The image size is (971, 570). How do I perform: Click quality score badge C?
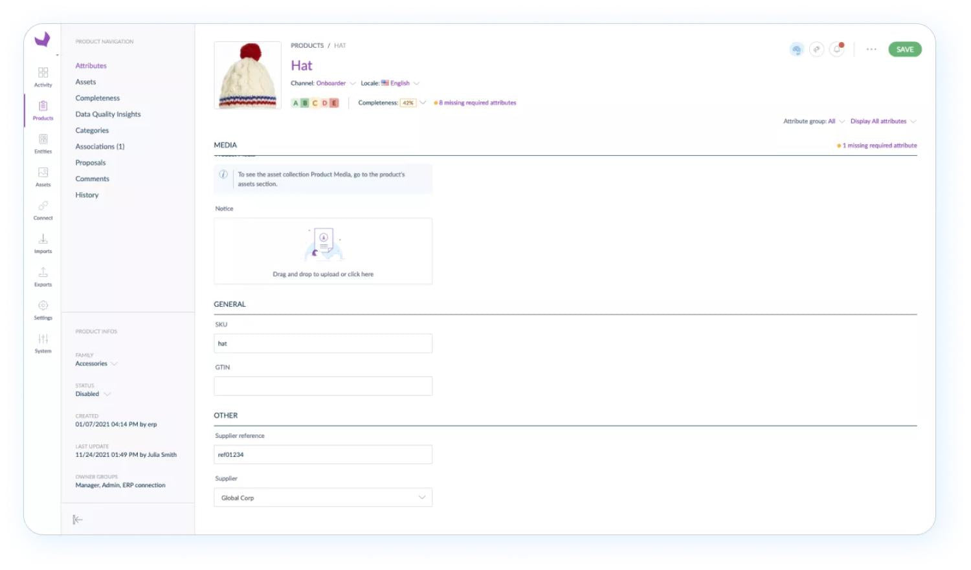[x=315, y=103]
